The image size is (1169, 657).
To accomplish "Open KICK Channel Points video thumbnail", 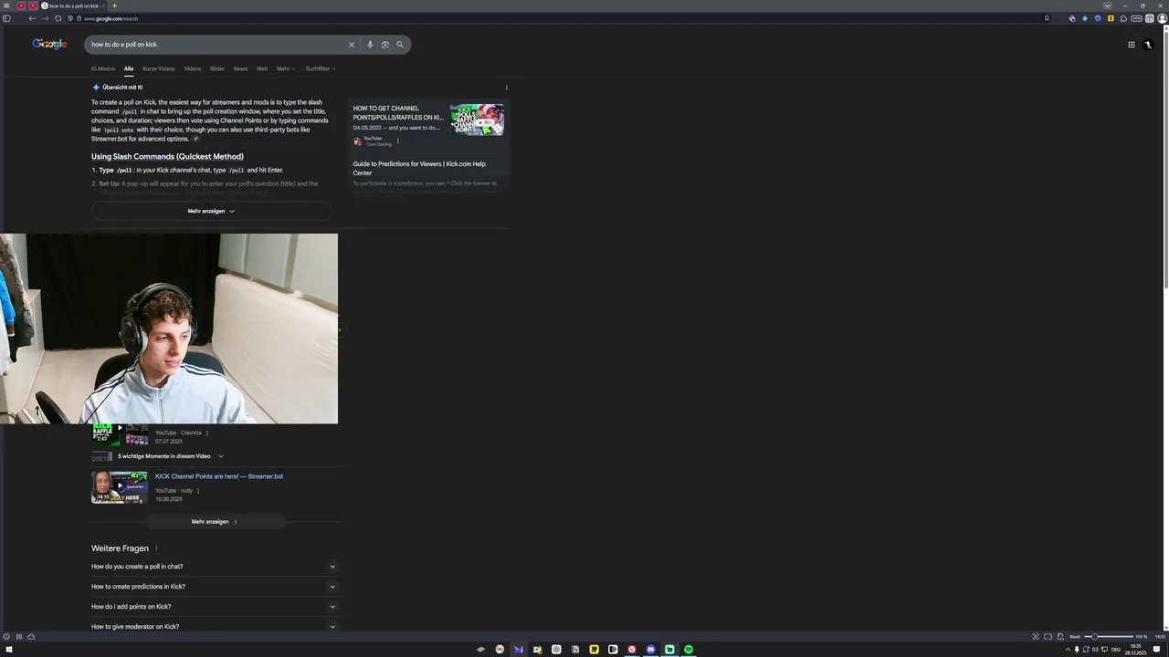I will click(x=120, y=487).
